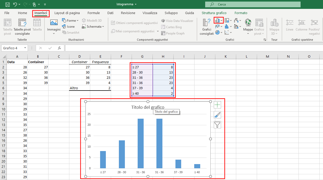Switch to the Struttura grafico tab
Viewport: 323px width, 180px height.
(x=214, y=13)
